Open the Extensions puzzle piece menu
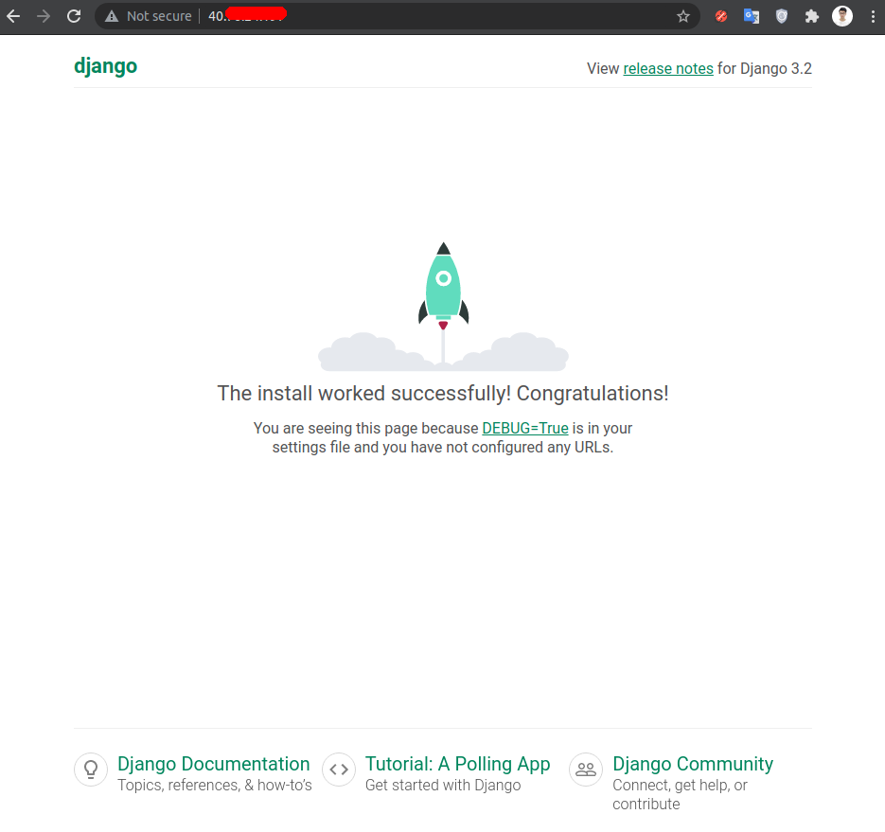885x832 pixels. [811, 16]
